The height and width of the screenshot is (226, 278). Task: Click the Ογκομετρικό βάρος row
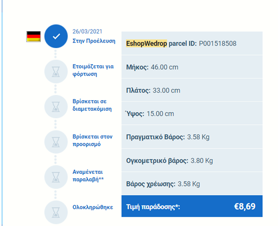tap(192, 160)
